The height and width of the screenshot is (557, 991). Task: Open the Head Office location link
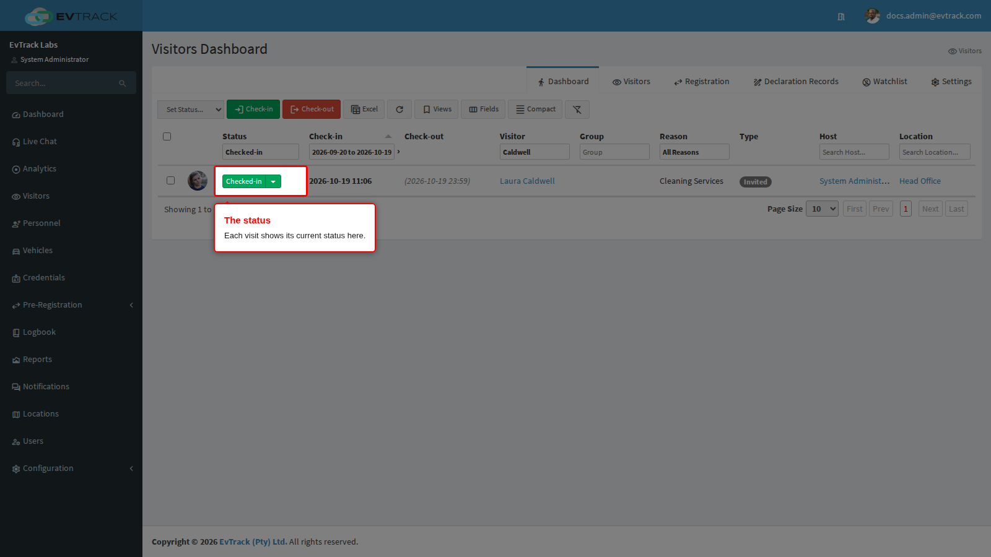(x=920, y=181)
